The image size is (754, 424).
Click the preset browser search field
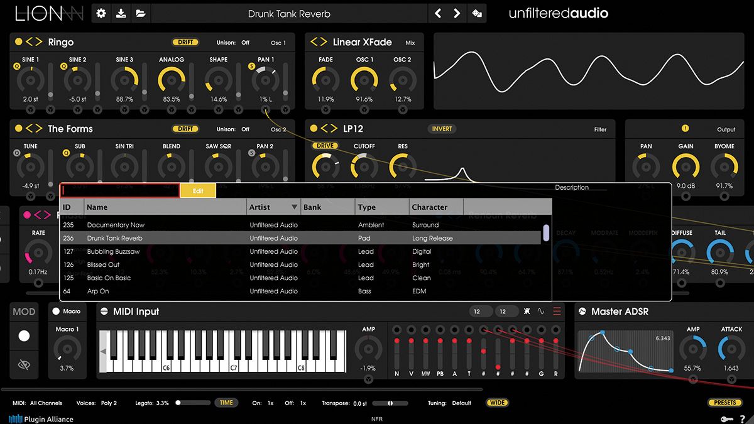point(119,190)
